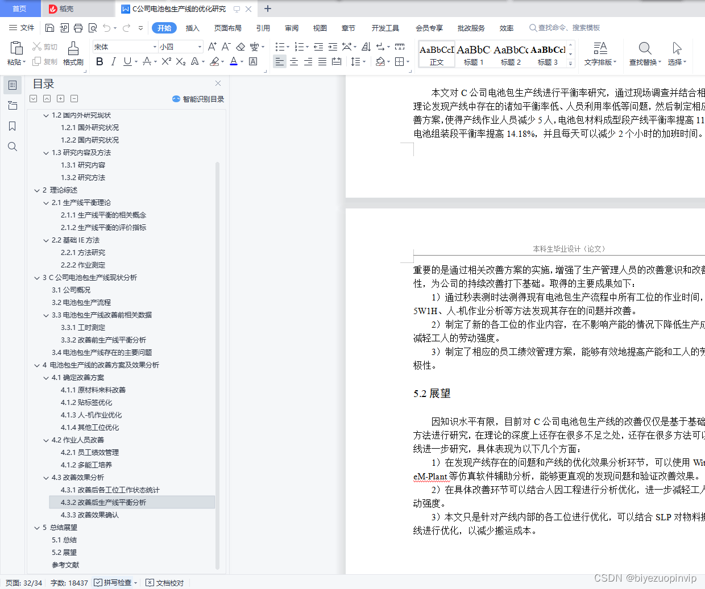
Task: Click the Save icon in quick access toolbar
Action: pyautogui.click(x=49, y=28)
